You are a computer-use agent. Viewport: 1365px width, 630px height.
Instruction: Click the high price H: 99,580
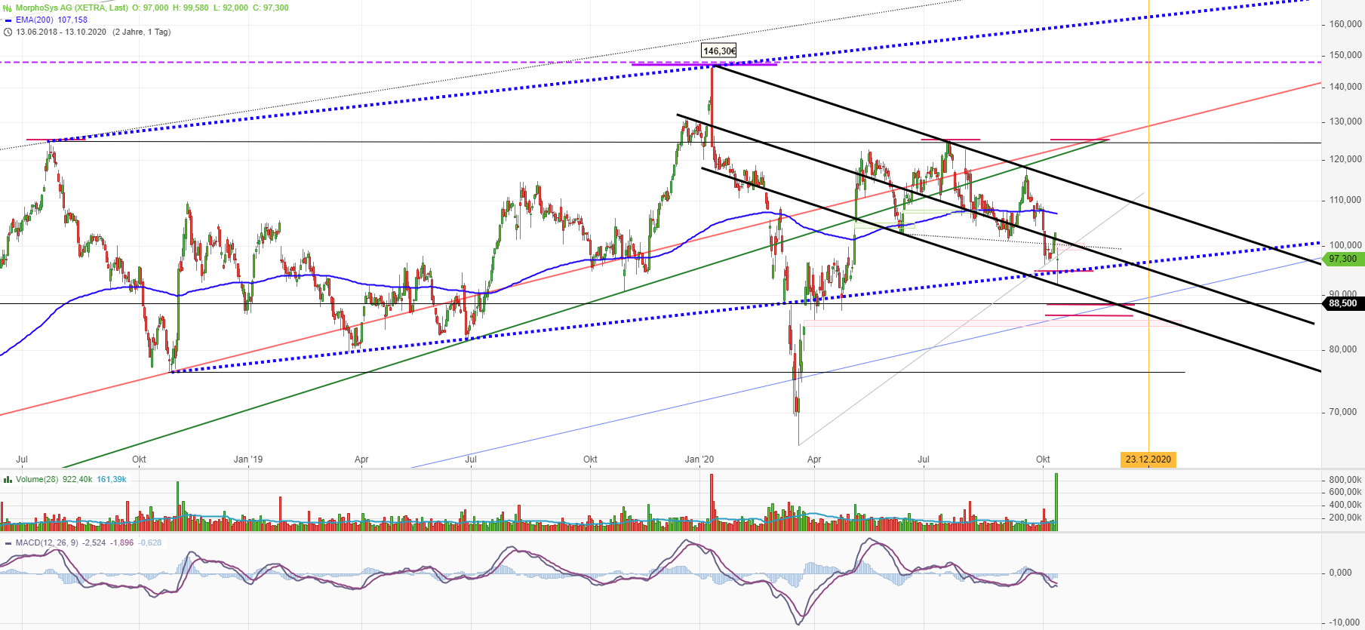(x=191, y=8)
